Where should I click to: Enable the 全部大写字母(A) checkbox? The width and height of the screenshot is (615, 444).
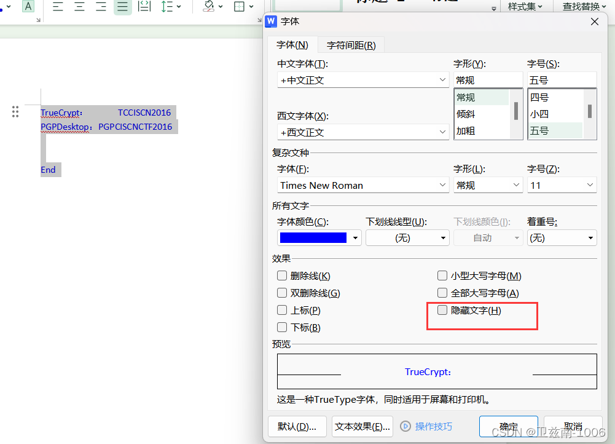click(x=442, y=293)
